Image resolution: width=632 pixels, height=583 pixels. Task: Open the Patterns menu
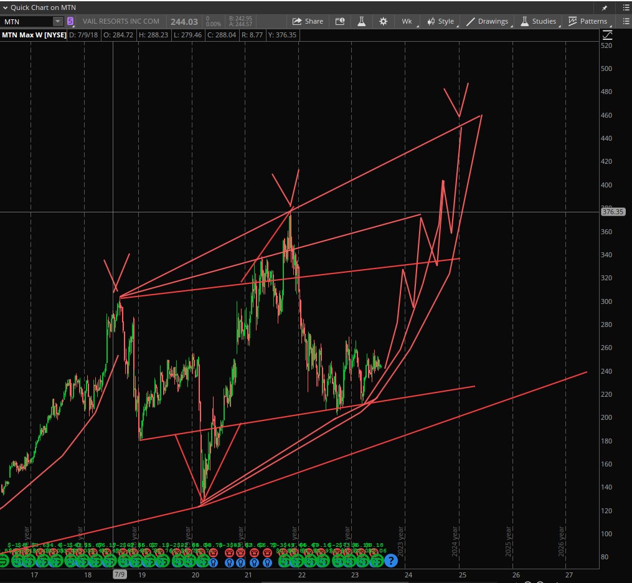(588, 21)
